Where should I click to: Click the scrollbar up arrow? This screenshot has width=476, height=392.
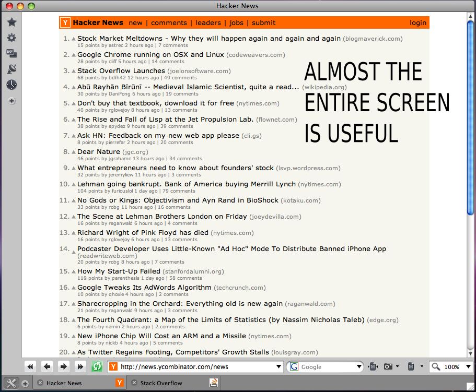coord(471,16)
